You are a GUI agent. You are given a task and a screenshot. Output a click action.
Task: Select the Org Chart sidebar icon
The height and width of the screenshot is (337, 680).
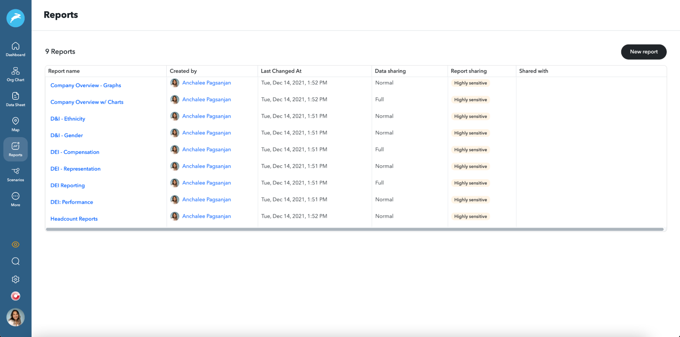point(15,74)
